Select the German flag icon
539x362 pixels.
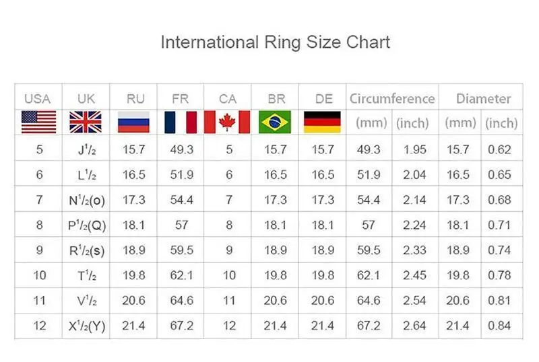click(x=323, y=122)
